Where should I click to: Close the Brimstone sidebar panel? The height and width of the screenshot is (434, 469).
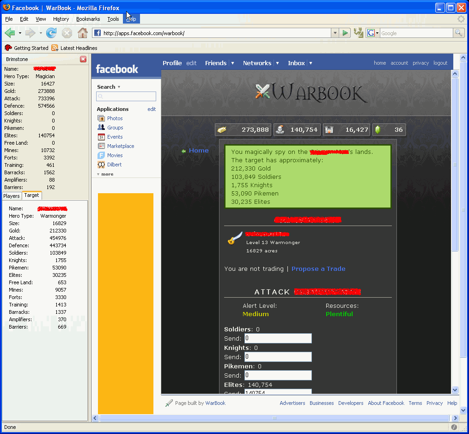point(83,59)
